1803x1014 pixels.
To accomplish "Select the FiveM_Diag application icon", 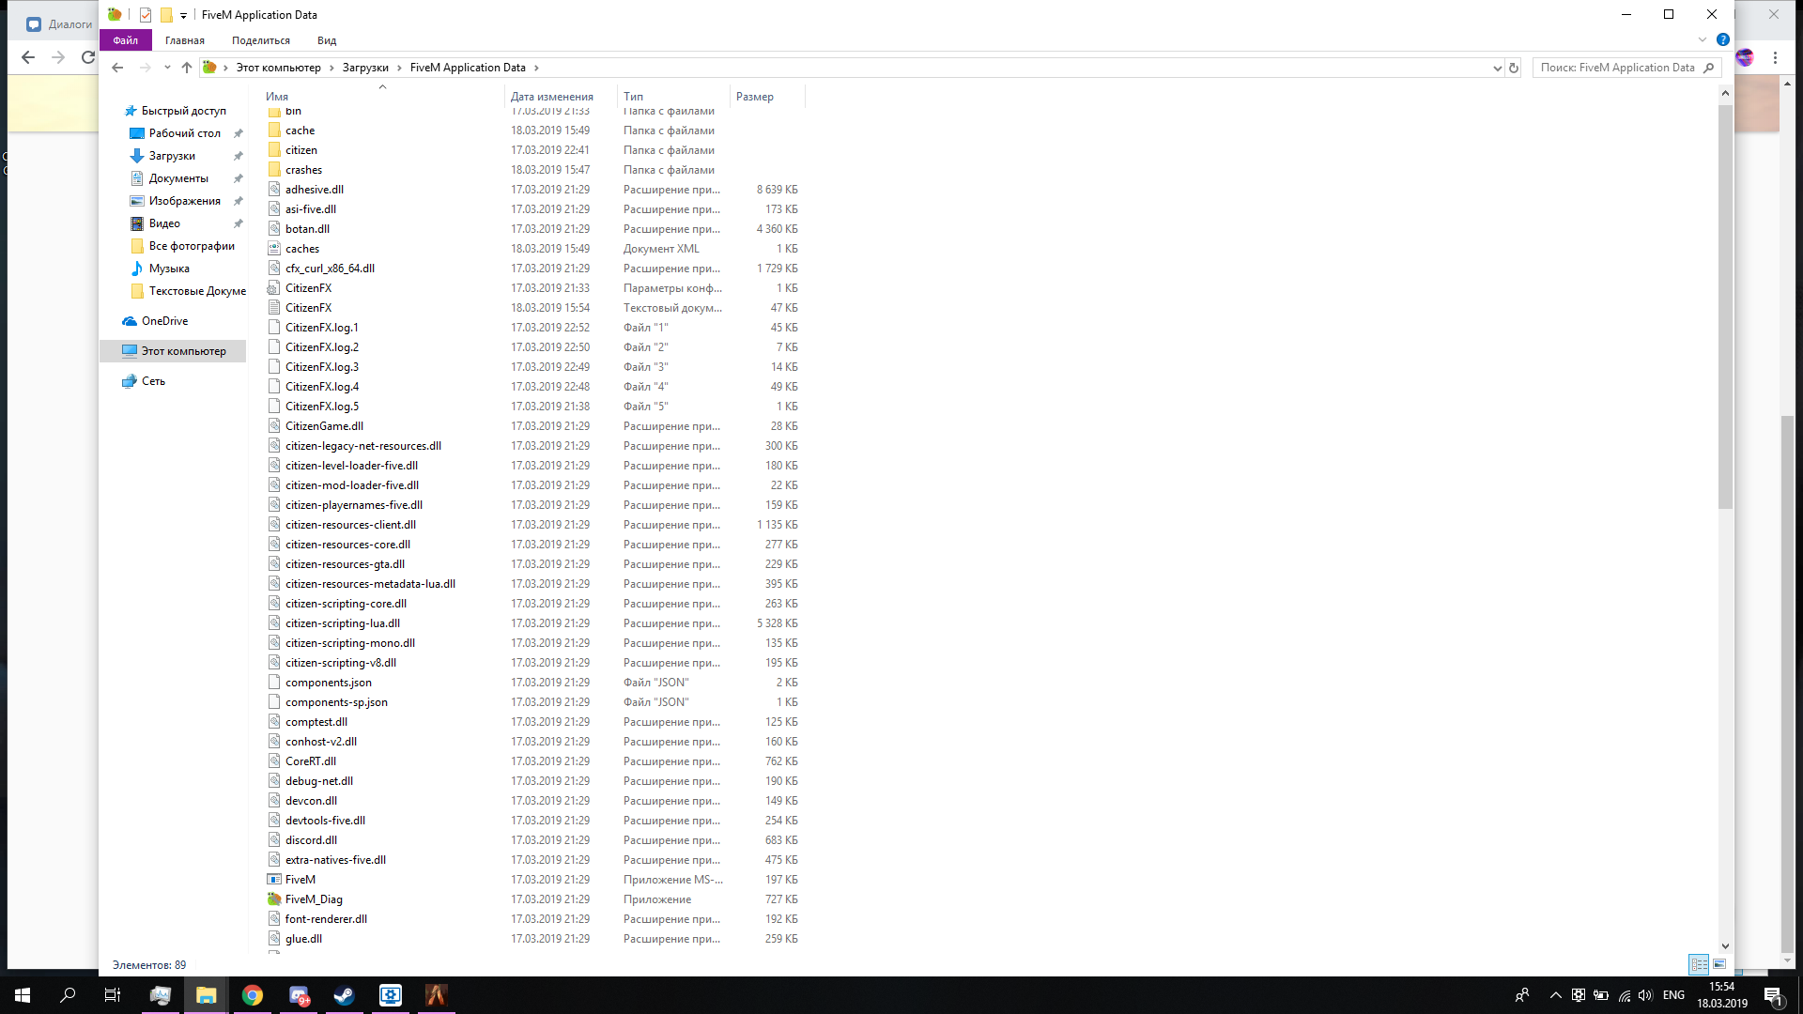I will 274,899.
